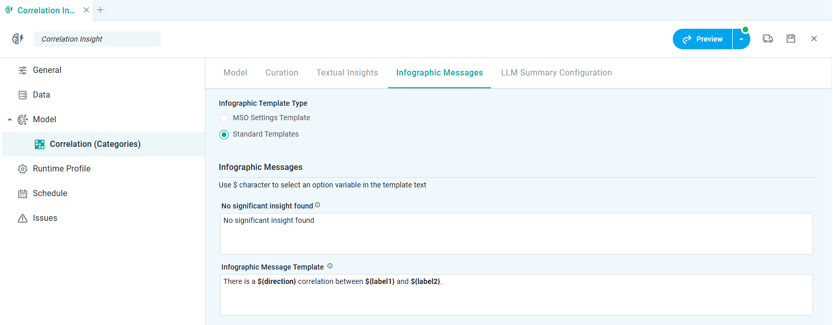Select the MSO Settings Template radio button

click(224, 118)
